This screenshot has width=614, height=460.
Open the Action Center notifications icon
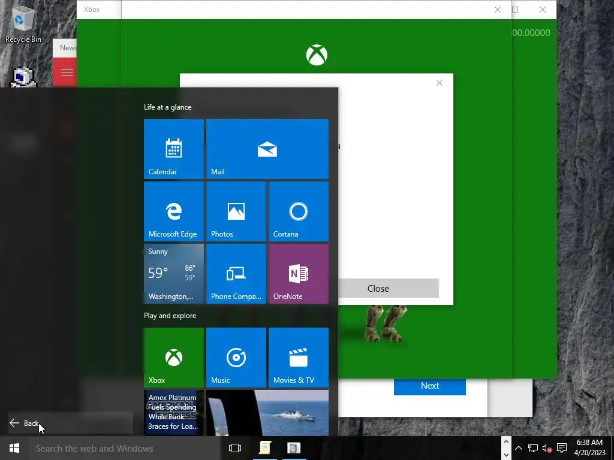[x=562, y=448]
